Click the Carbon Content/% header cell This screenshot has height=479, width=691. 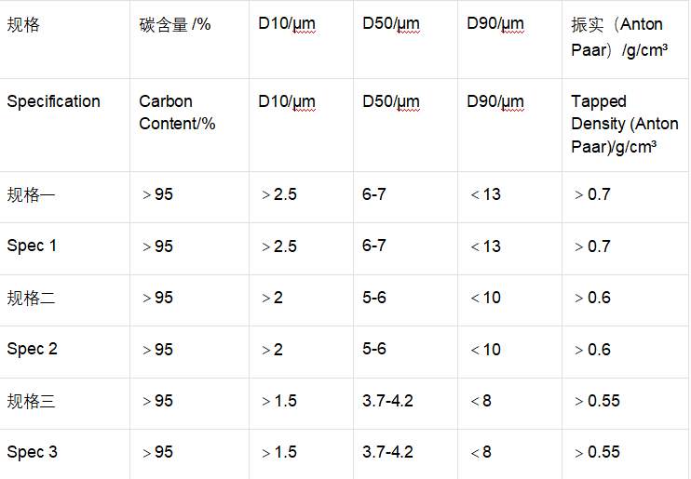[x=177, y=112]
